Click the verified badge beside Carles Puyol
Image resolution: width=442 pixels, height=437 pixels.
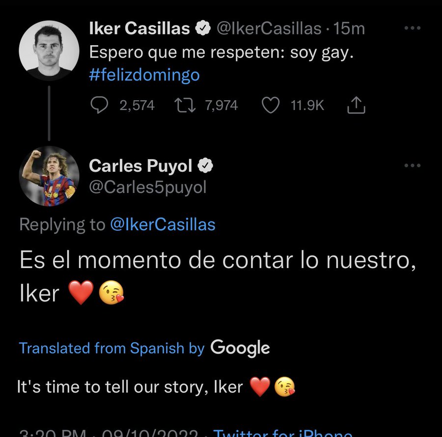205,166
